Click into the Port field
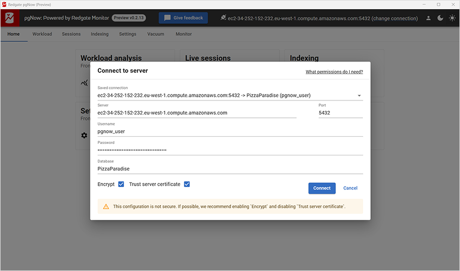The height and width of the screenshot is (271, 460). (x=340, y=113)
